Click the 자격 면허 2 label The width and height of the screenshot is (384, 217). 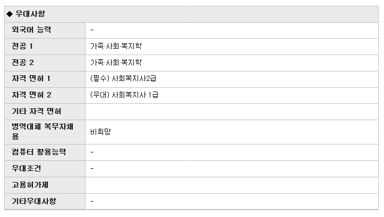(x=31, y=95)
